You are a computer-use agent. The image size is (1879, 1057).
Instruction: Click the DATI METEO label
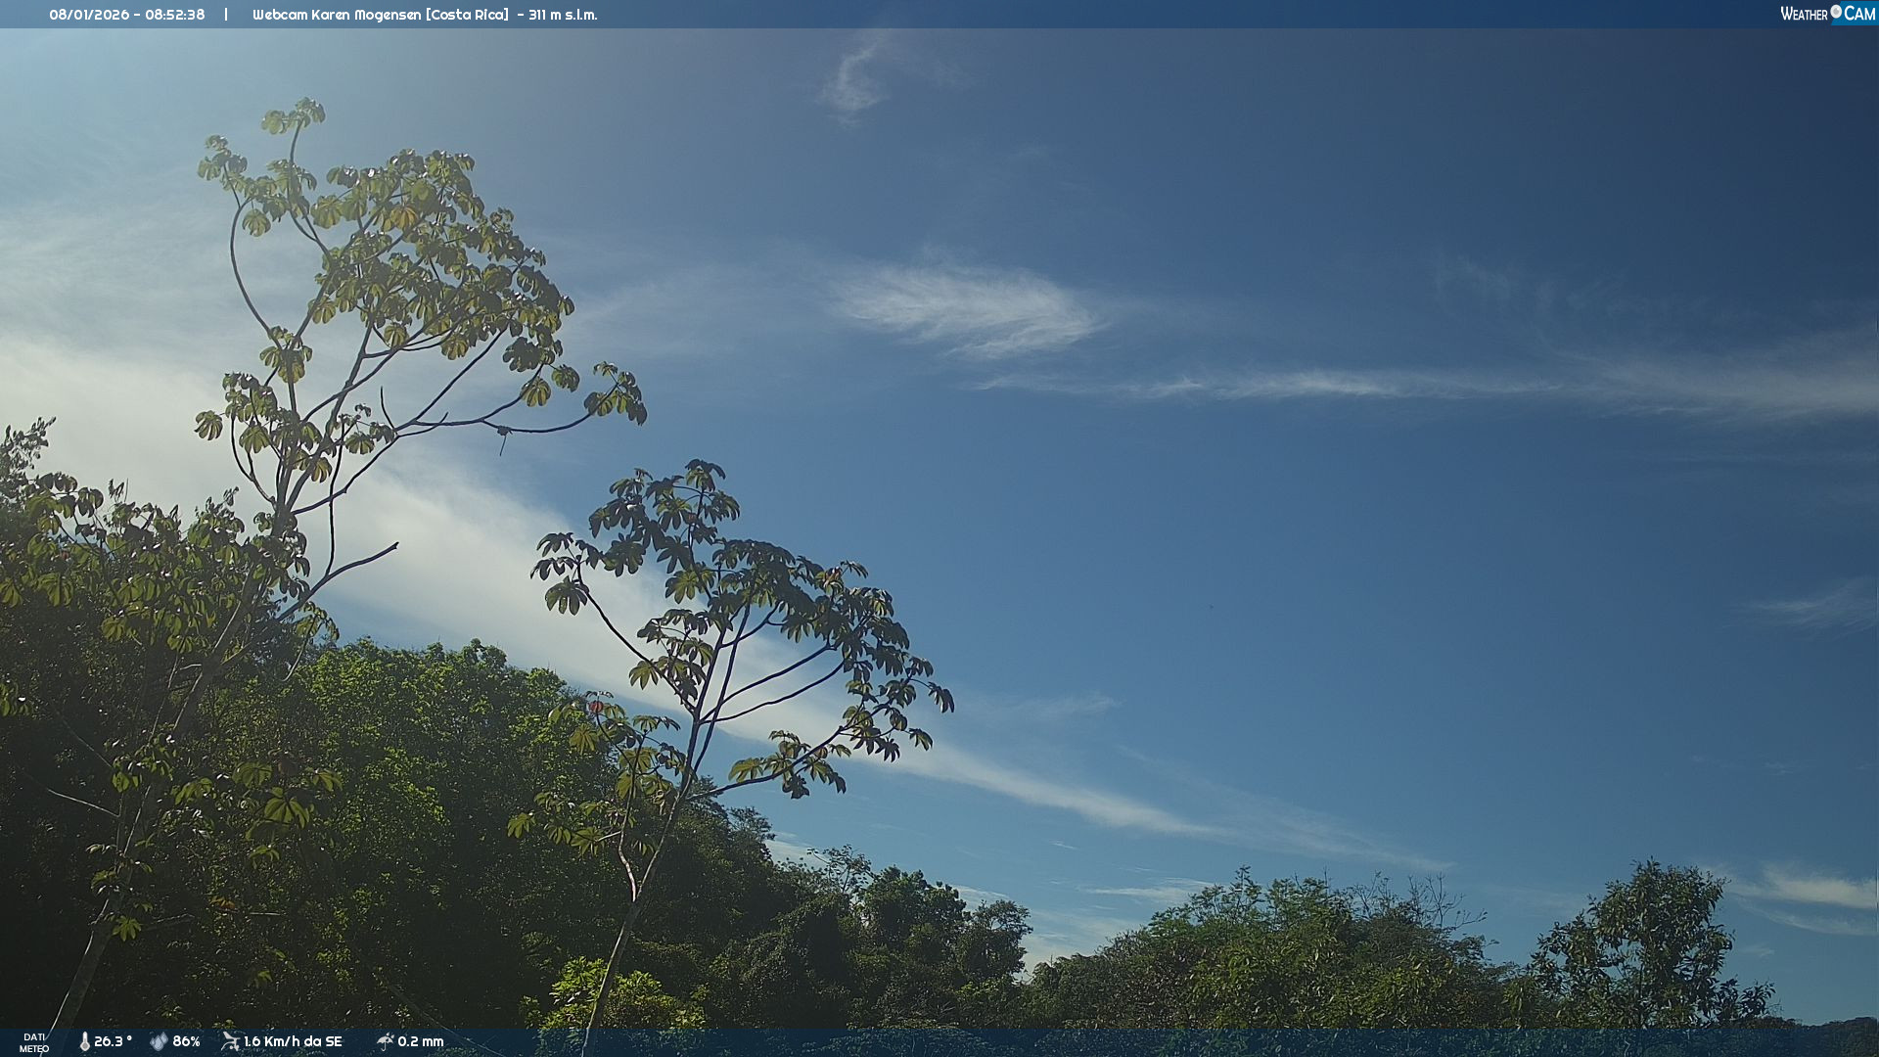coord(34,1042)
